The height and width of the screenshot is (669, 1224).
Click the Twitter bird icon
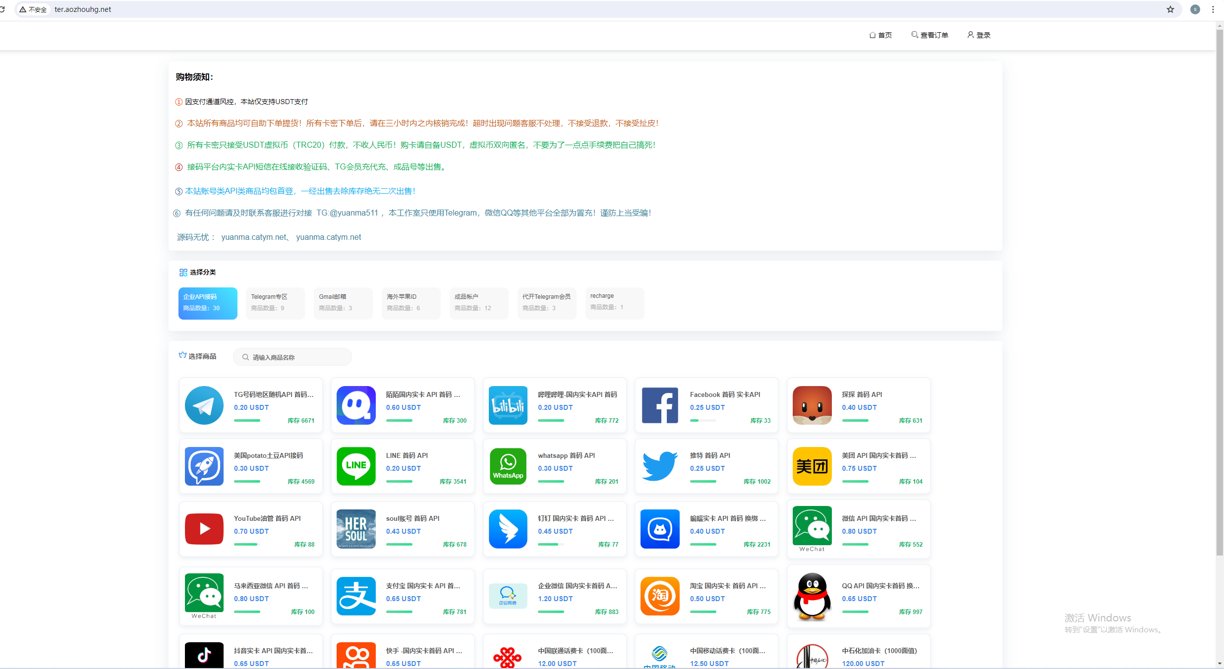pyautogui.click(x=659, y=466)
